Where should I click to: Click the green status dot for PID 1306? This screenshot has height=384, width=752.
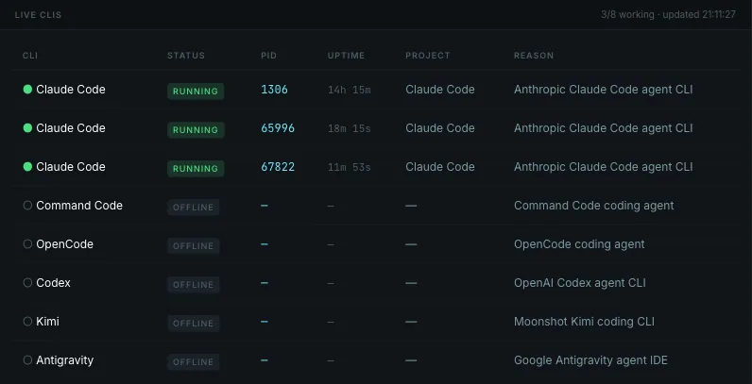point(27,89)
